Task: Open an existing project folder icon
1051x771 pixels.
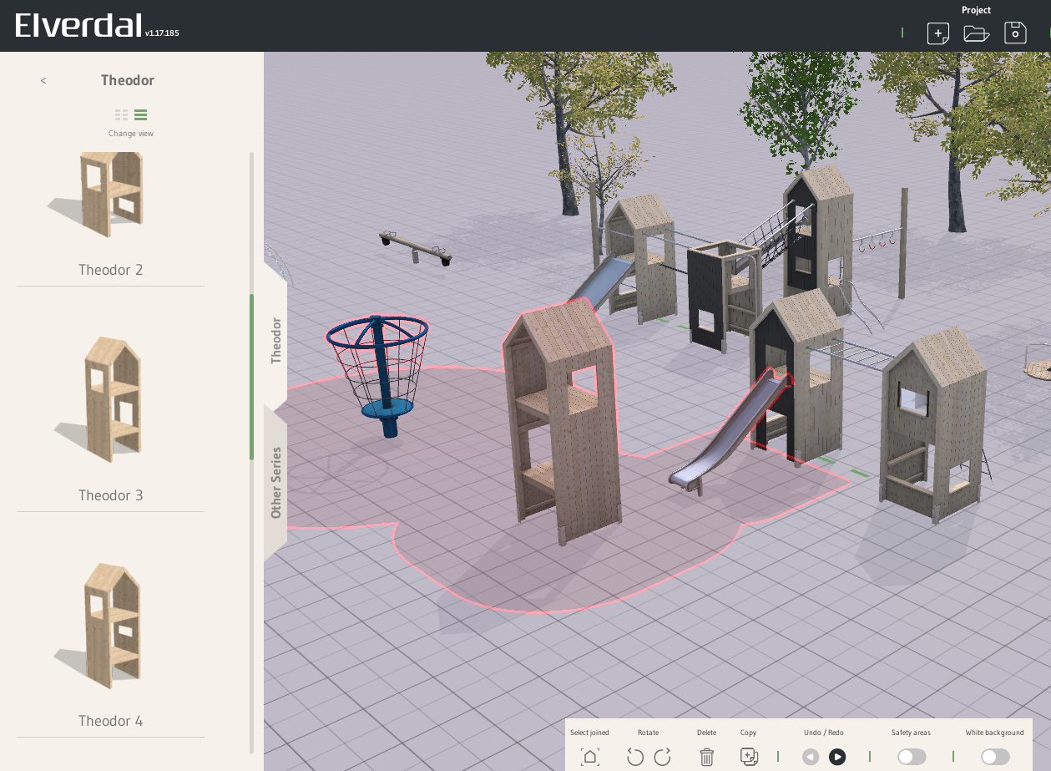Action: click(x=976, y=33)
